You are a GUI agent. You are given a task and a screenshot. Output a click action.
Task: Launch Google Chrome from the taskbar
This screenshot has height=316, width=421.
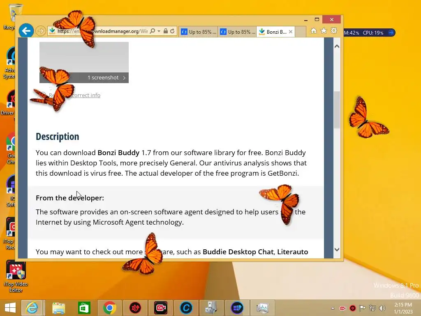click(109, 308)
